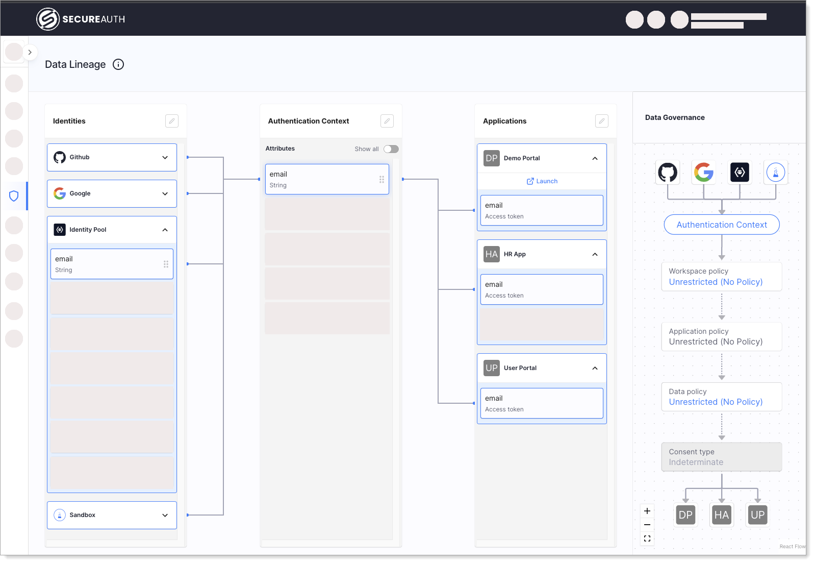814x563 pixels.
Task: Select the email String attribute in Authentication Context
Action: pos(327,179)
